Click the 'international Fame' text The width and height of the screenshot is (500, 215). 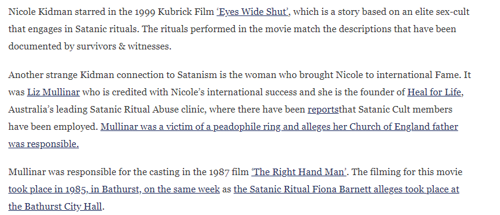[419, 75]
